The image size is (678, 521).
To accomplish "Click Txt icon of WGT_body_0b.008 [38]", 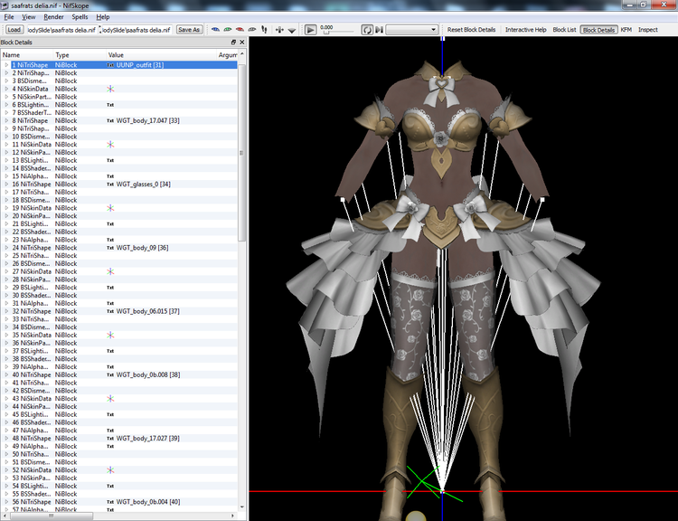I will coord(110,374).
